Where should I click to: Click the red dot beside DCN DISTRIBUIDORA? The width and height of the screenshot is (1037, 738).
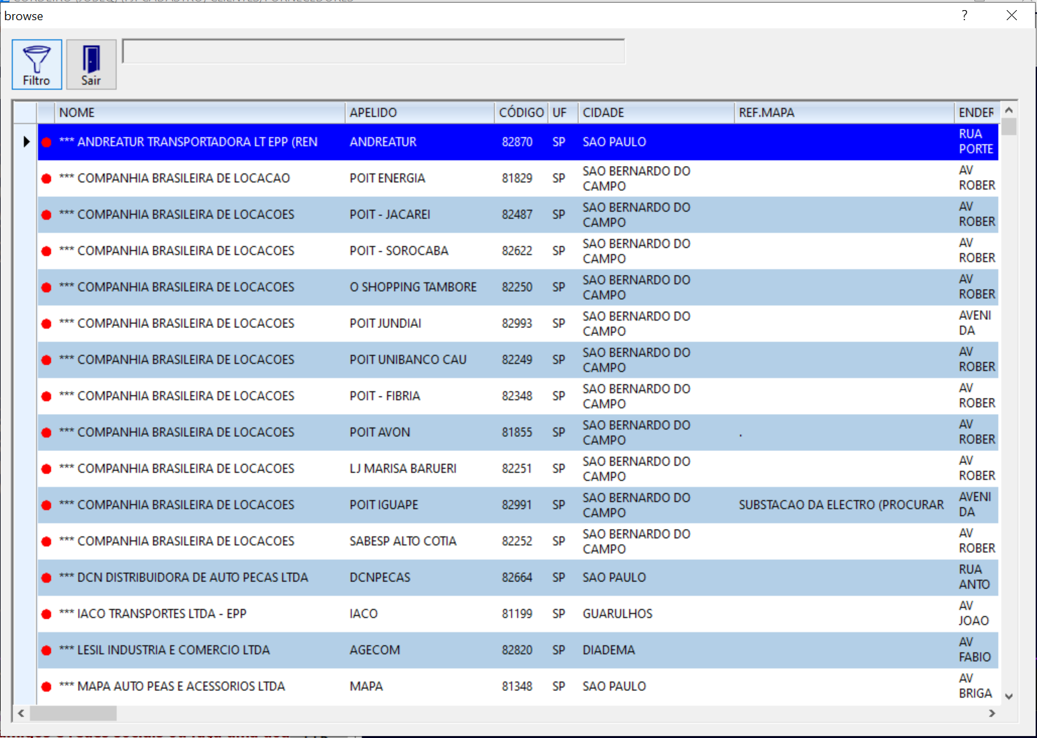(x=46, y=578)
